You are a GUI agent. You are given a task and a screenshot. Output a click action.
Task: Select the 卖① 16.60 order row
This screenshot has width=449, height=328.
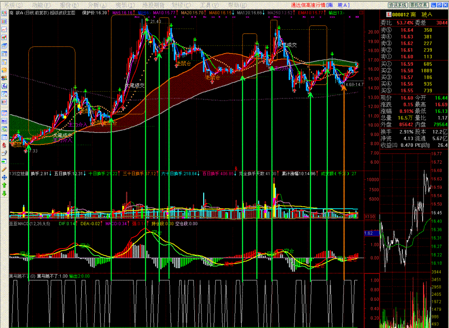point(414,56)
